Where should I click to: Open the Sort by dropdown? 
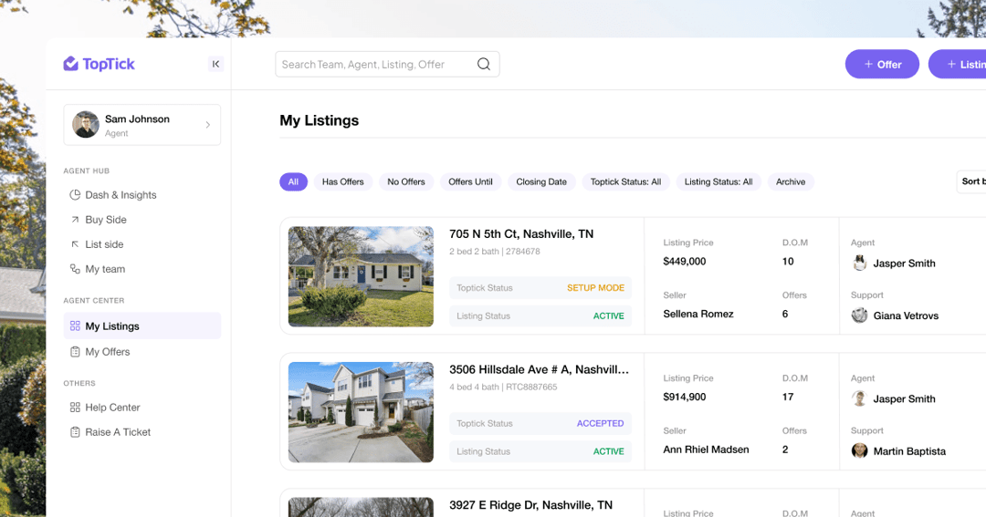tap(971, 181)
